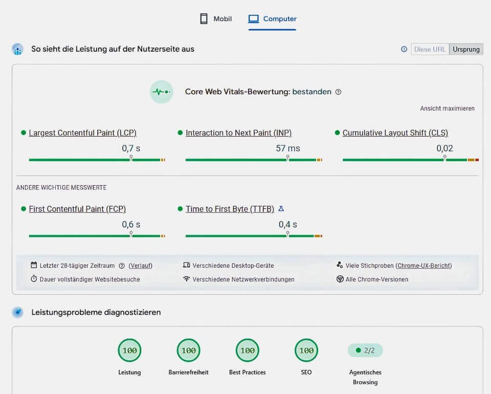
Task: Click the CLS distribution bar
Action: pos(411,160)
